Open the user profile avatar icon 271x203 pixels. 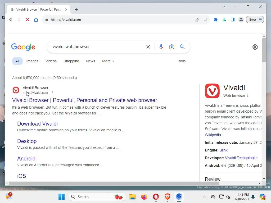click(x=241, y=20)
